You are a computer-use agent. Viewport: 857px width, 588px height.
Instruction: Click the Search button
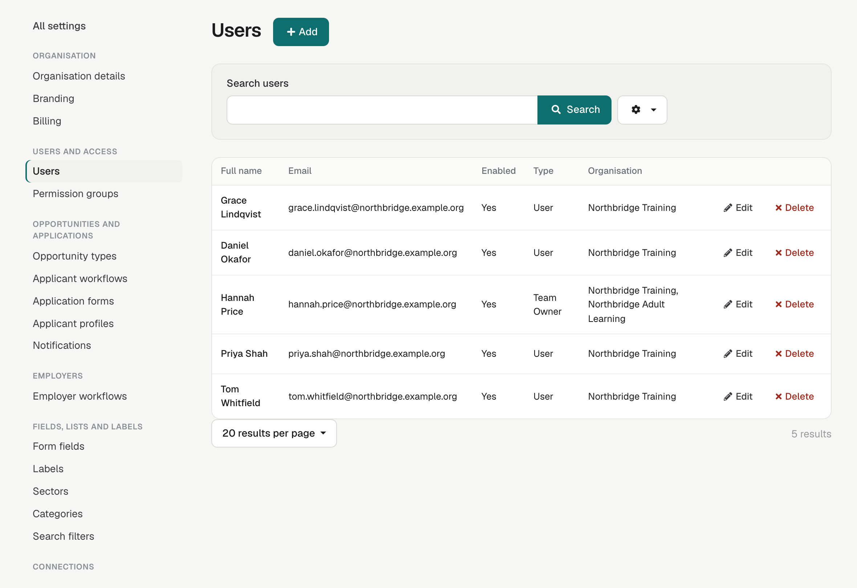(x=574, y=110)
